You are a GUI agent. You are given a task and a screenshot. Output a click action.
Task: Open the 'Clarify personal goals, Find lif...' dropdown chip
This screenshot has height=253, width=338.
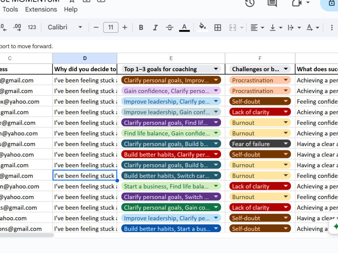(171, 123)
